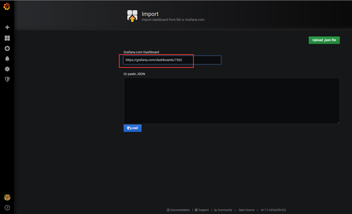Image resolution: width=352 pixels, height=214 pixels.
Task: Open the Server Admin shield icon
Action: tap(7, 79)
